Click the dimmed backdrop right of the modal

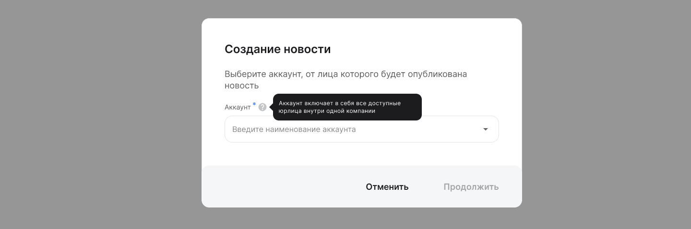point(605,115)
